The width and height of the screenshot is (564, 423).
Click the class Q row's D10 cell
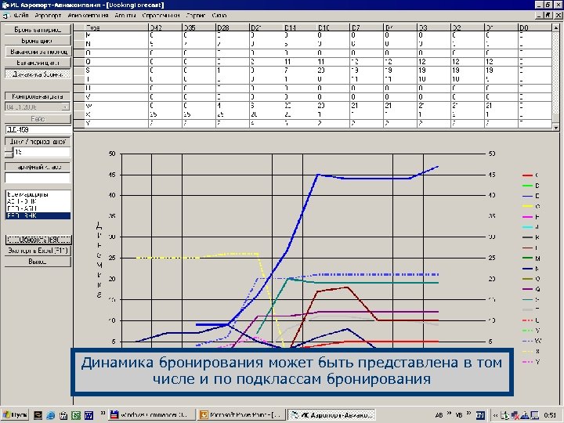pos(333,62)
